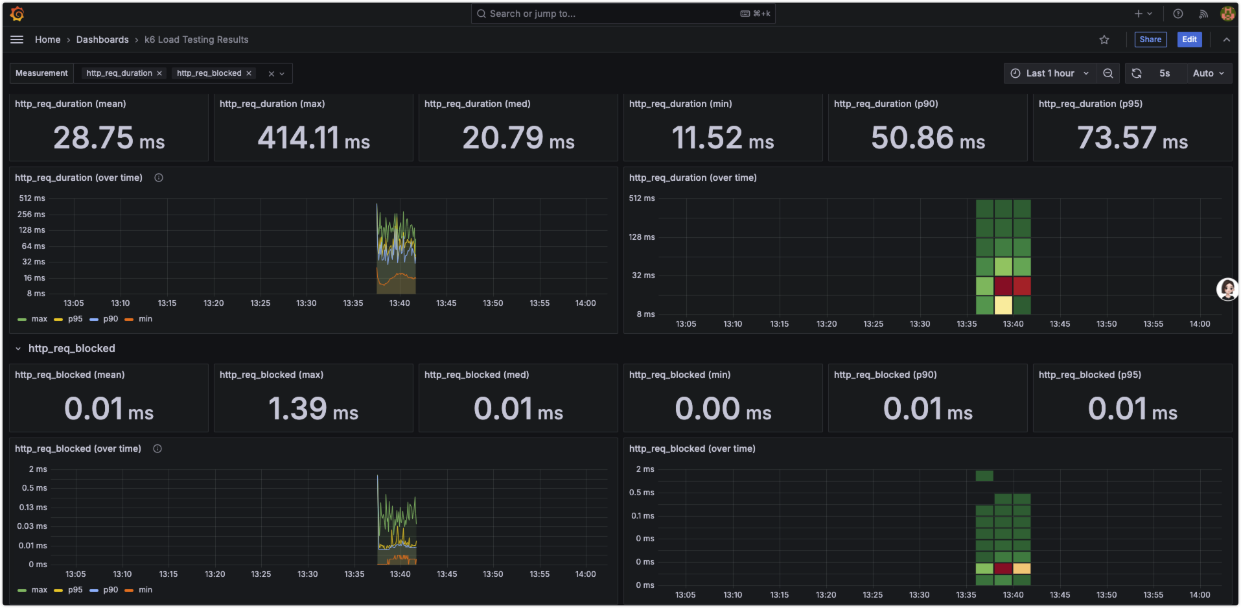The image size is (1241, 608).
Task: Click the 28.75 ms mean value
Action: tap(109, 138)
